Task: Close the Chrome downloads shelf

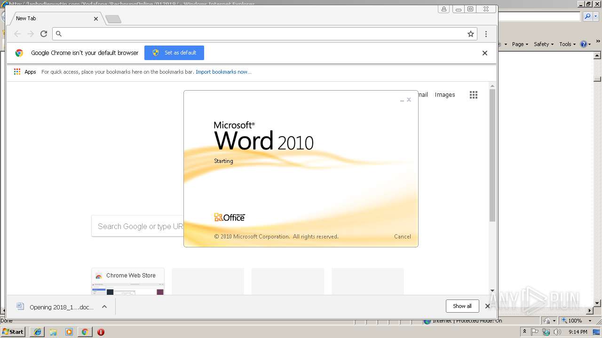Action: click(488, 306)
